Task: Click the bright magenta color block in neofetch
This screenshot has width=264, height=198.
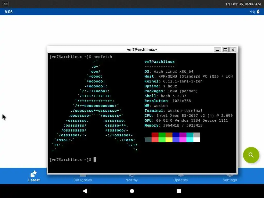Action: point(183,140)
